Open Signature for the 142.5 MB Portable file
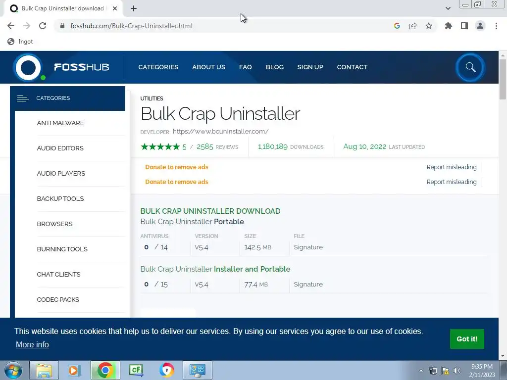This screenshot has height=380, width=507. tap(308, 247)
